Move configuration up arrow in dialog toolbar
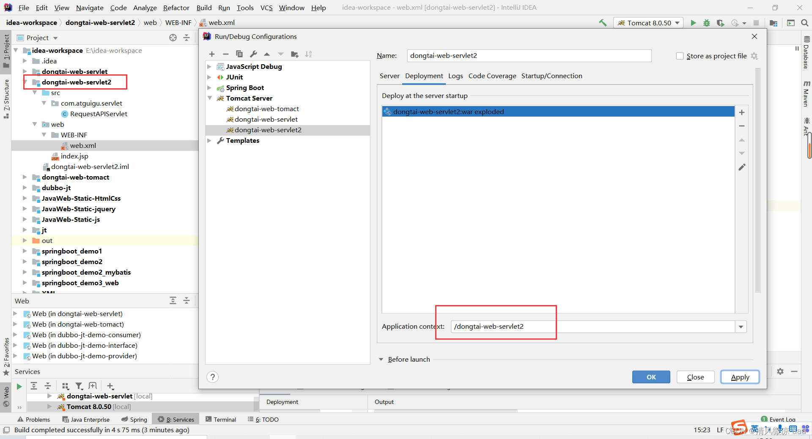The width and height of the screenshot is (812, 439). pos(267,54)
